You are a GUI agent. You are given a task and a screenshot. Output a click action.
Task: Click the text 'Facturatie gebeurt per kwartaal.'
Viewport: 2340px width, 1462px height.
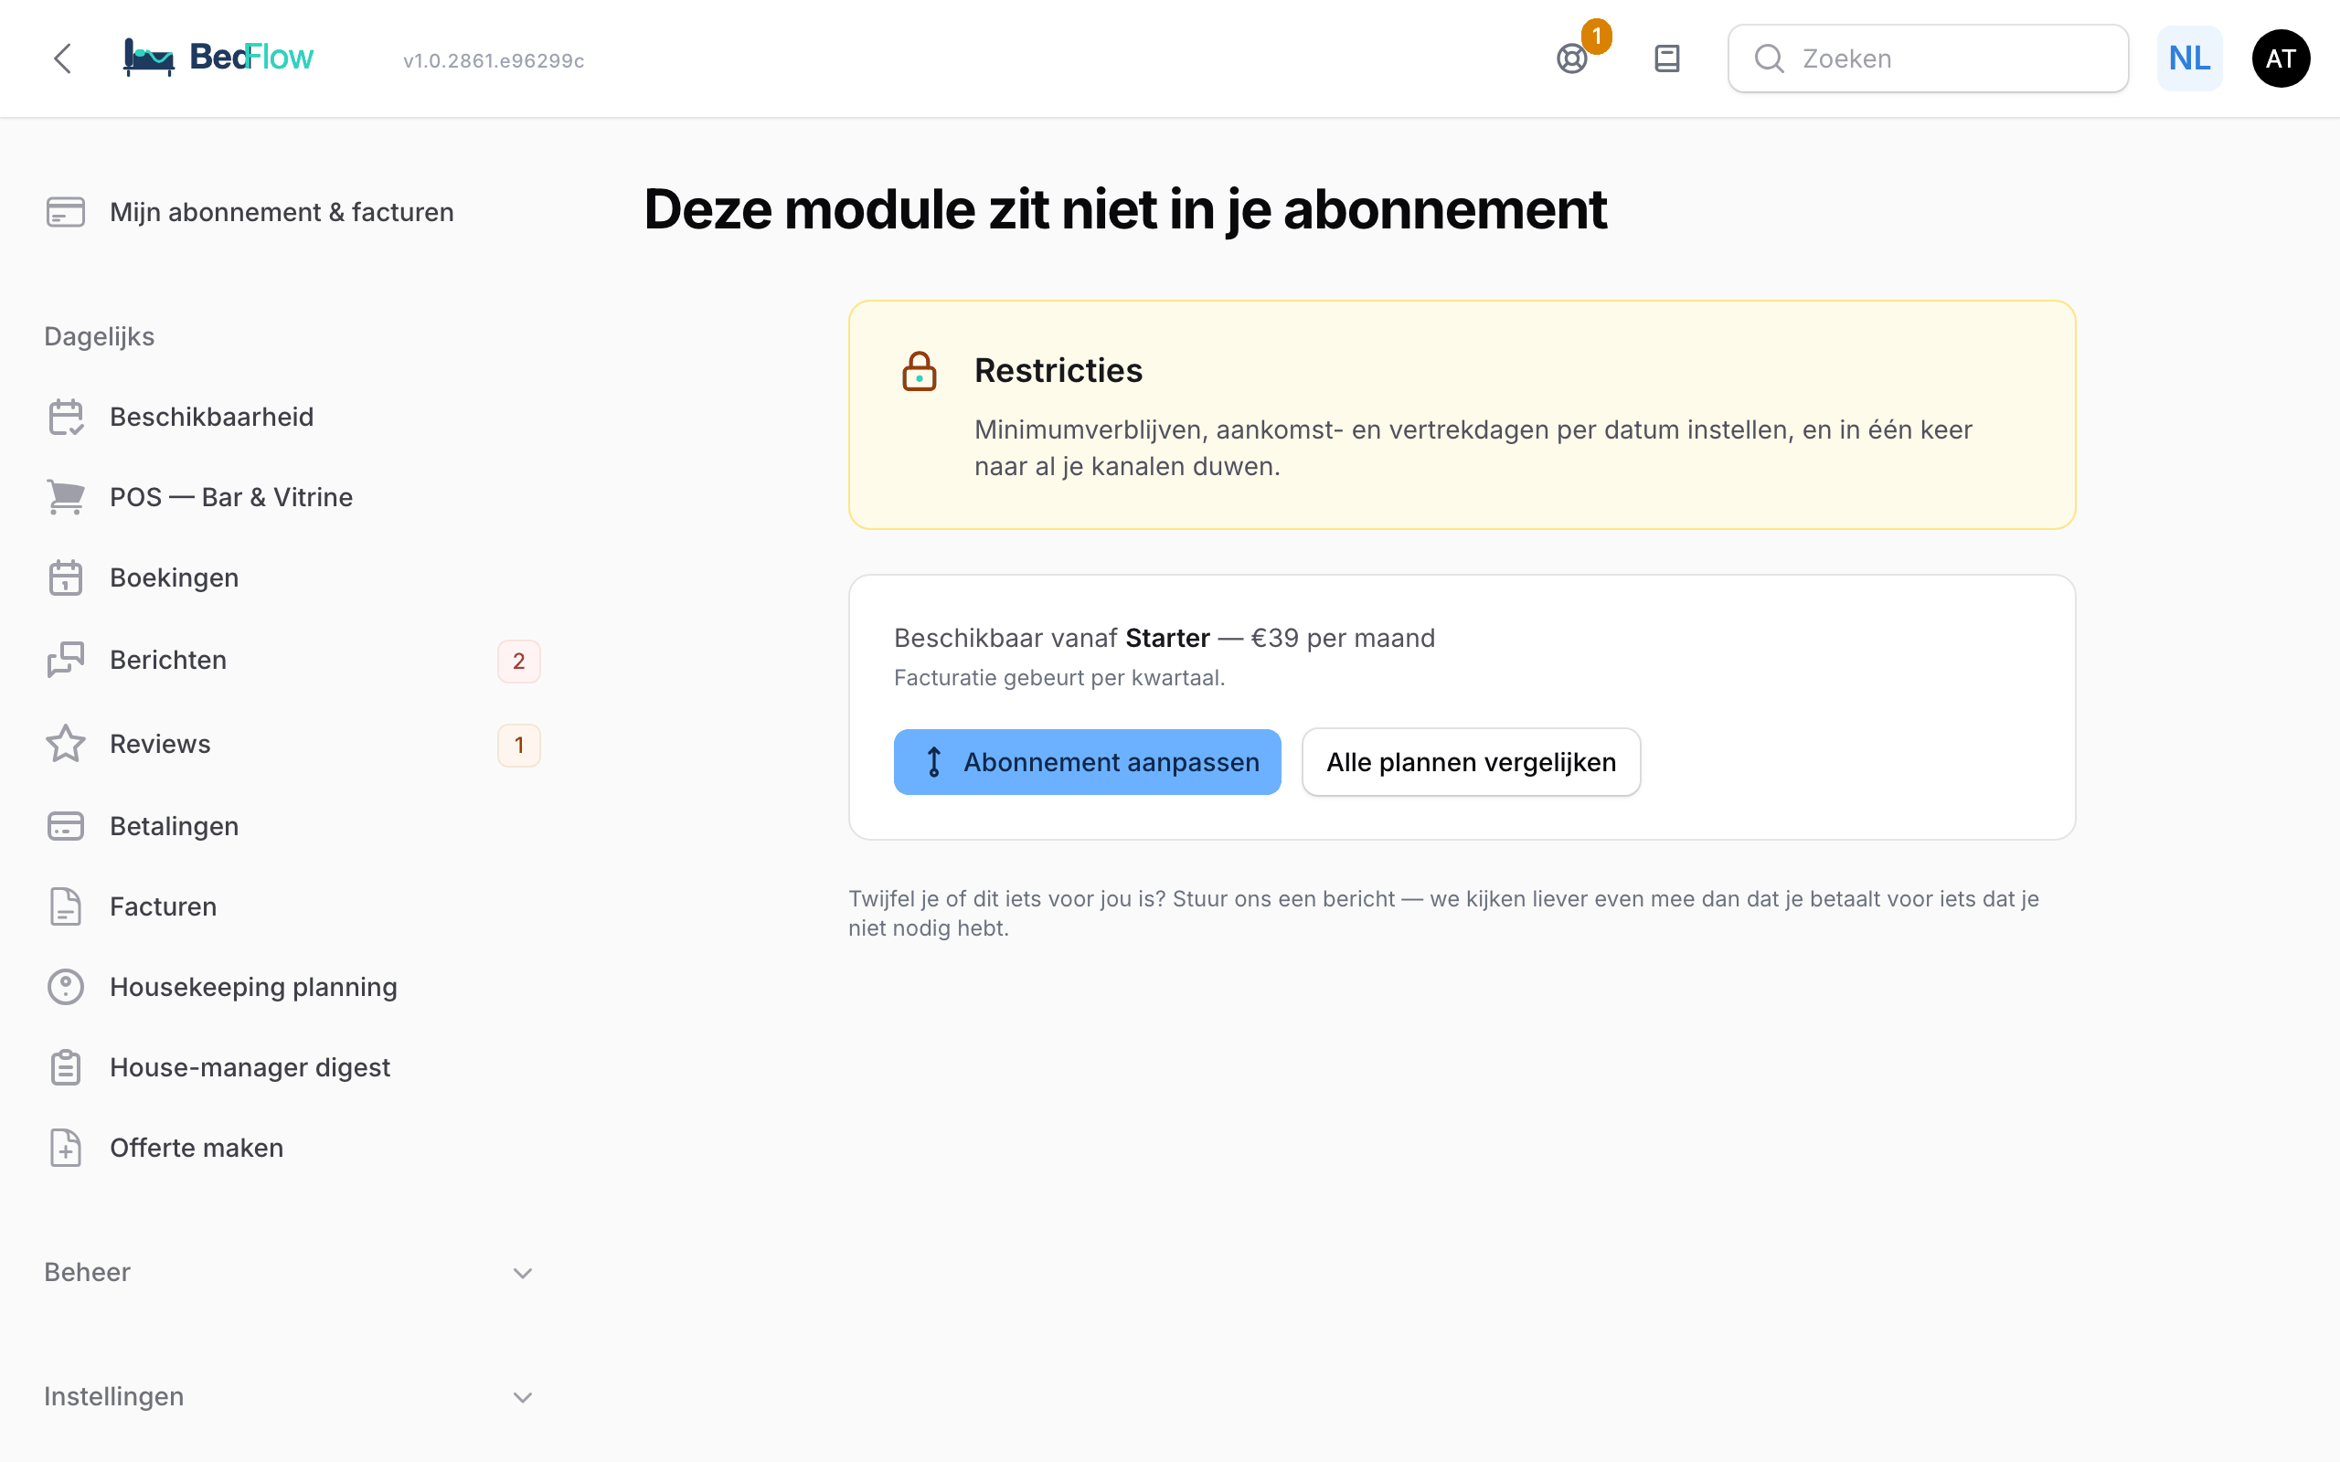[1058, 678]
